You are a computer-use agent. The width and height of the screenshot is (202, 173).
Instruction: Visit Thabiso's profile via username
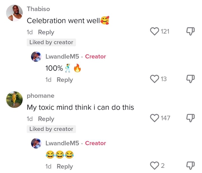38,9
